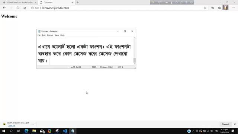Click Notepad scrollbar up arrow
The width and height of the screenshot is (238, 134).
135,38
